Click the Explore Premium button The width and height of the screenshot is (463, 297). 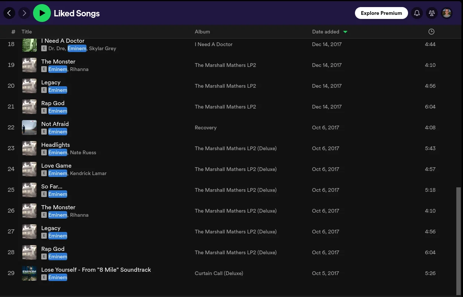(x=381, y=13)
